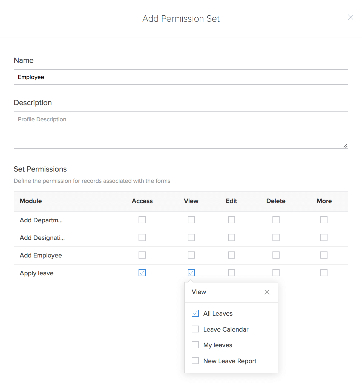Check the My leaves view option
Screen dimensions: 362x392
coord(195,345)
